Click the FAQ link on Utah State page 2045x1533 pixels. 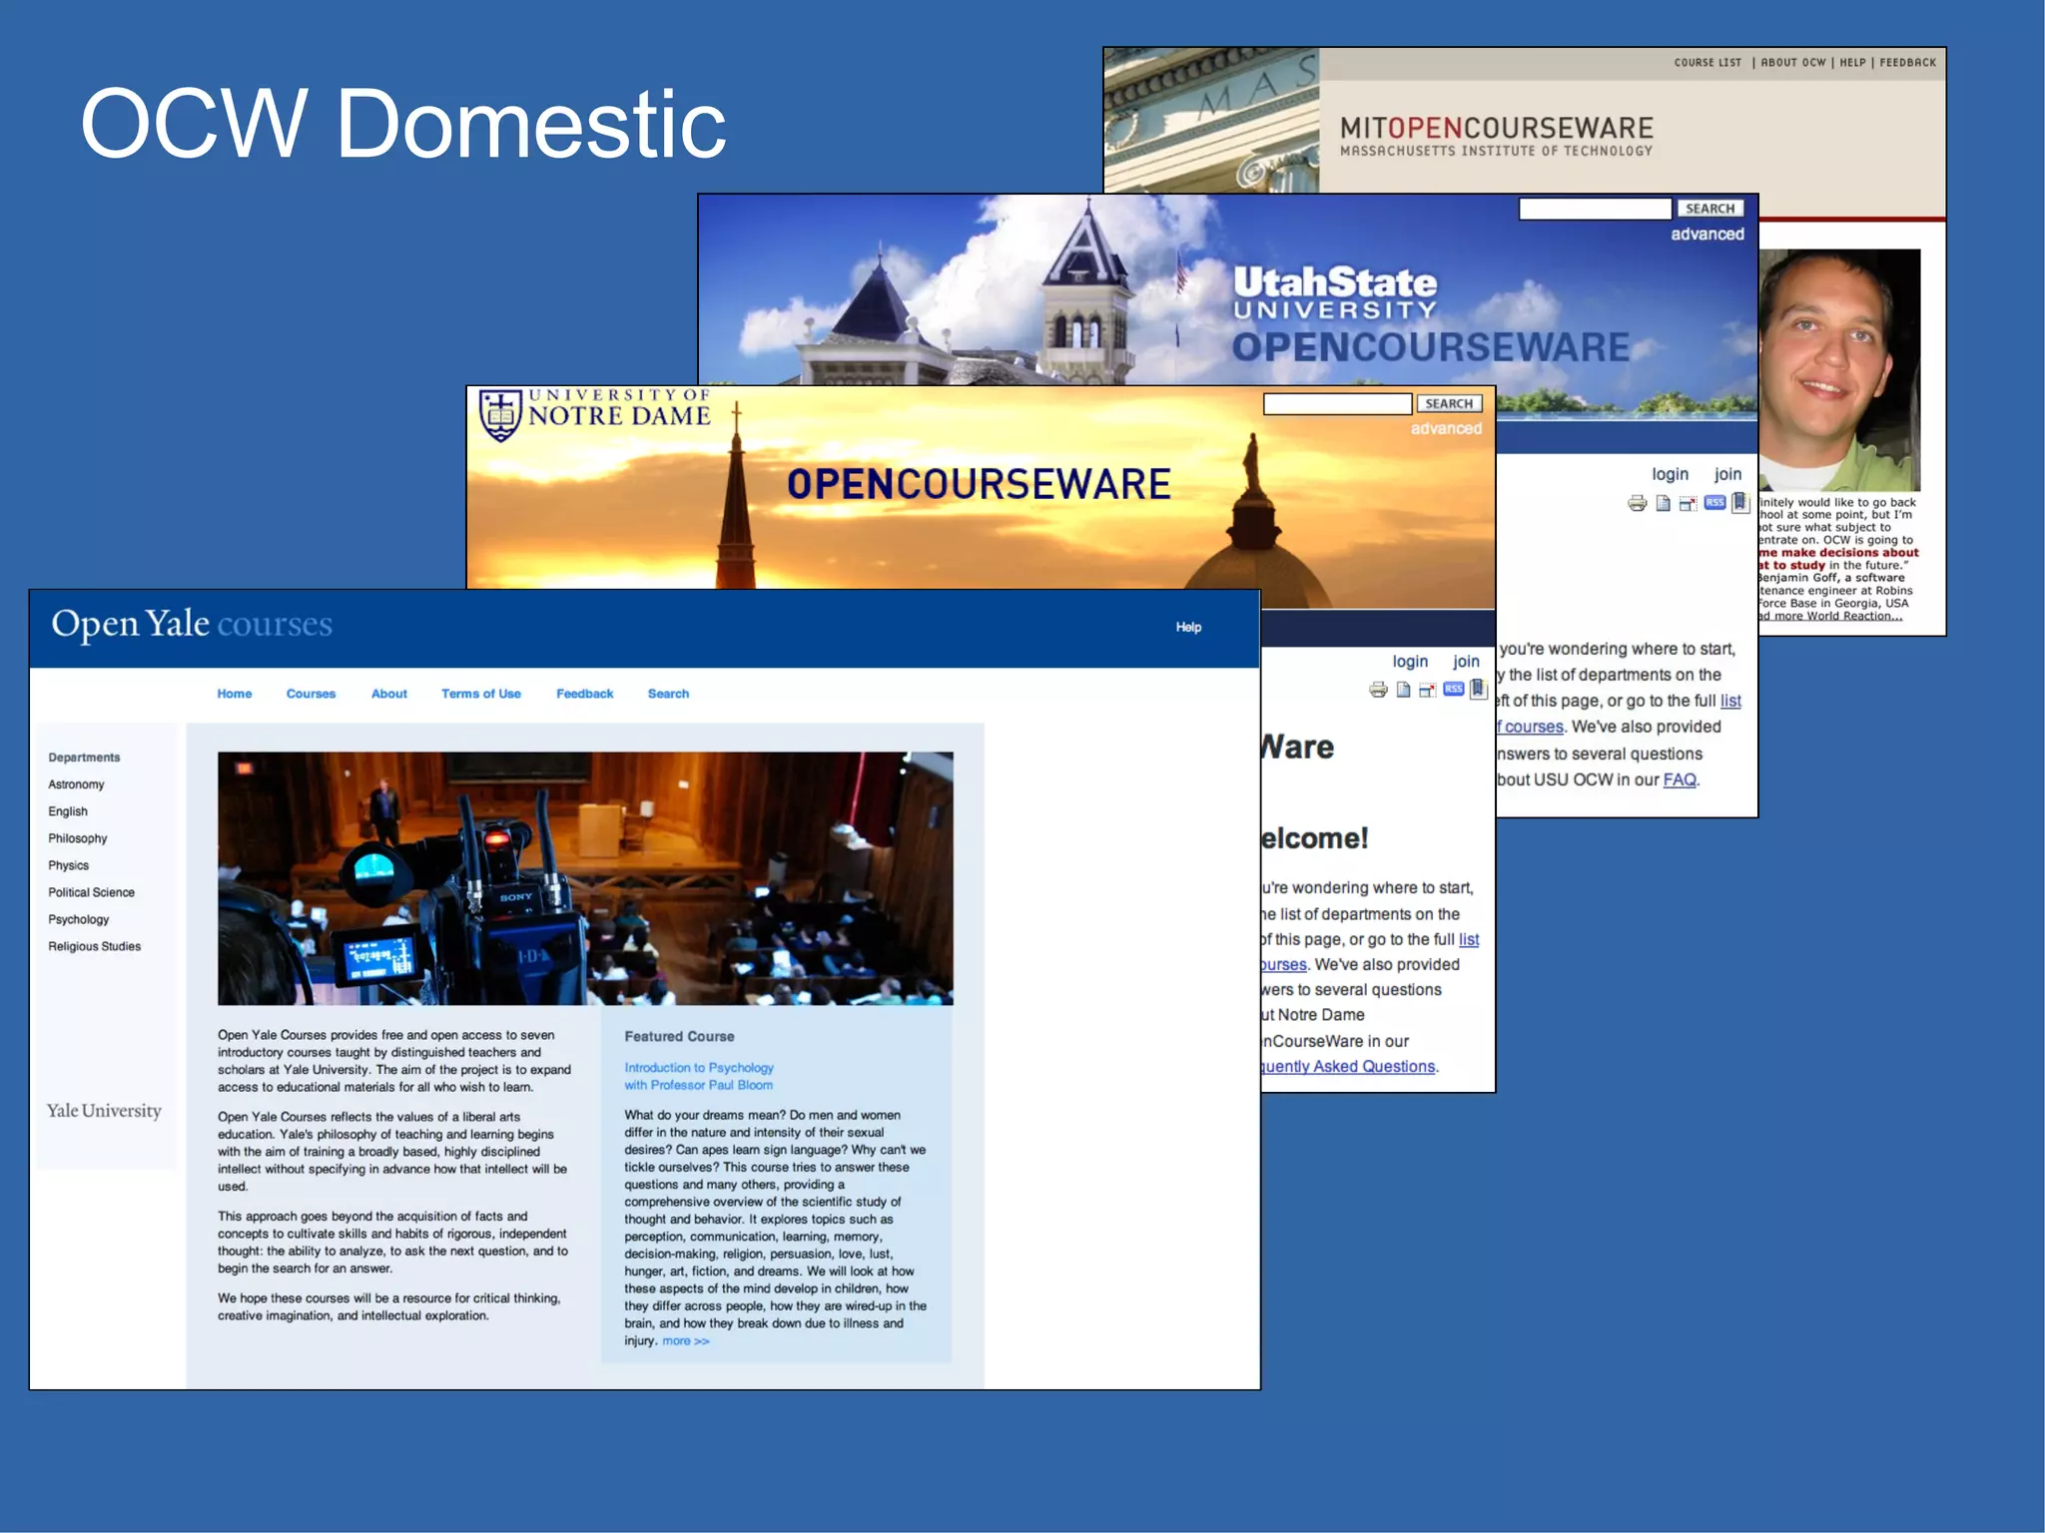1680,779
